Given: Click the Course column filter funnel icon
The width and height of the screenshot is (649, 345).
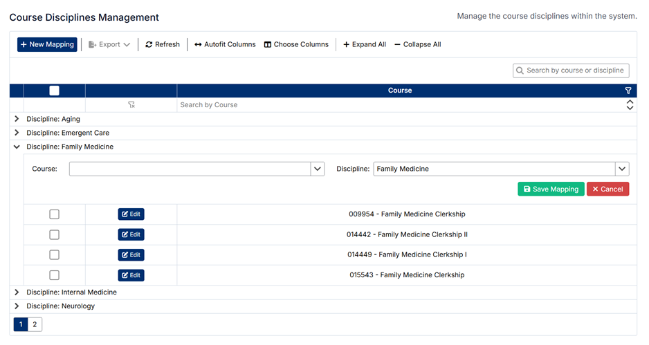Looking at the screenshot, I should [628, 91].
